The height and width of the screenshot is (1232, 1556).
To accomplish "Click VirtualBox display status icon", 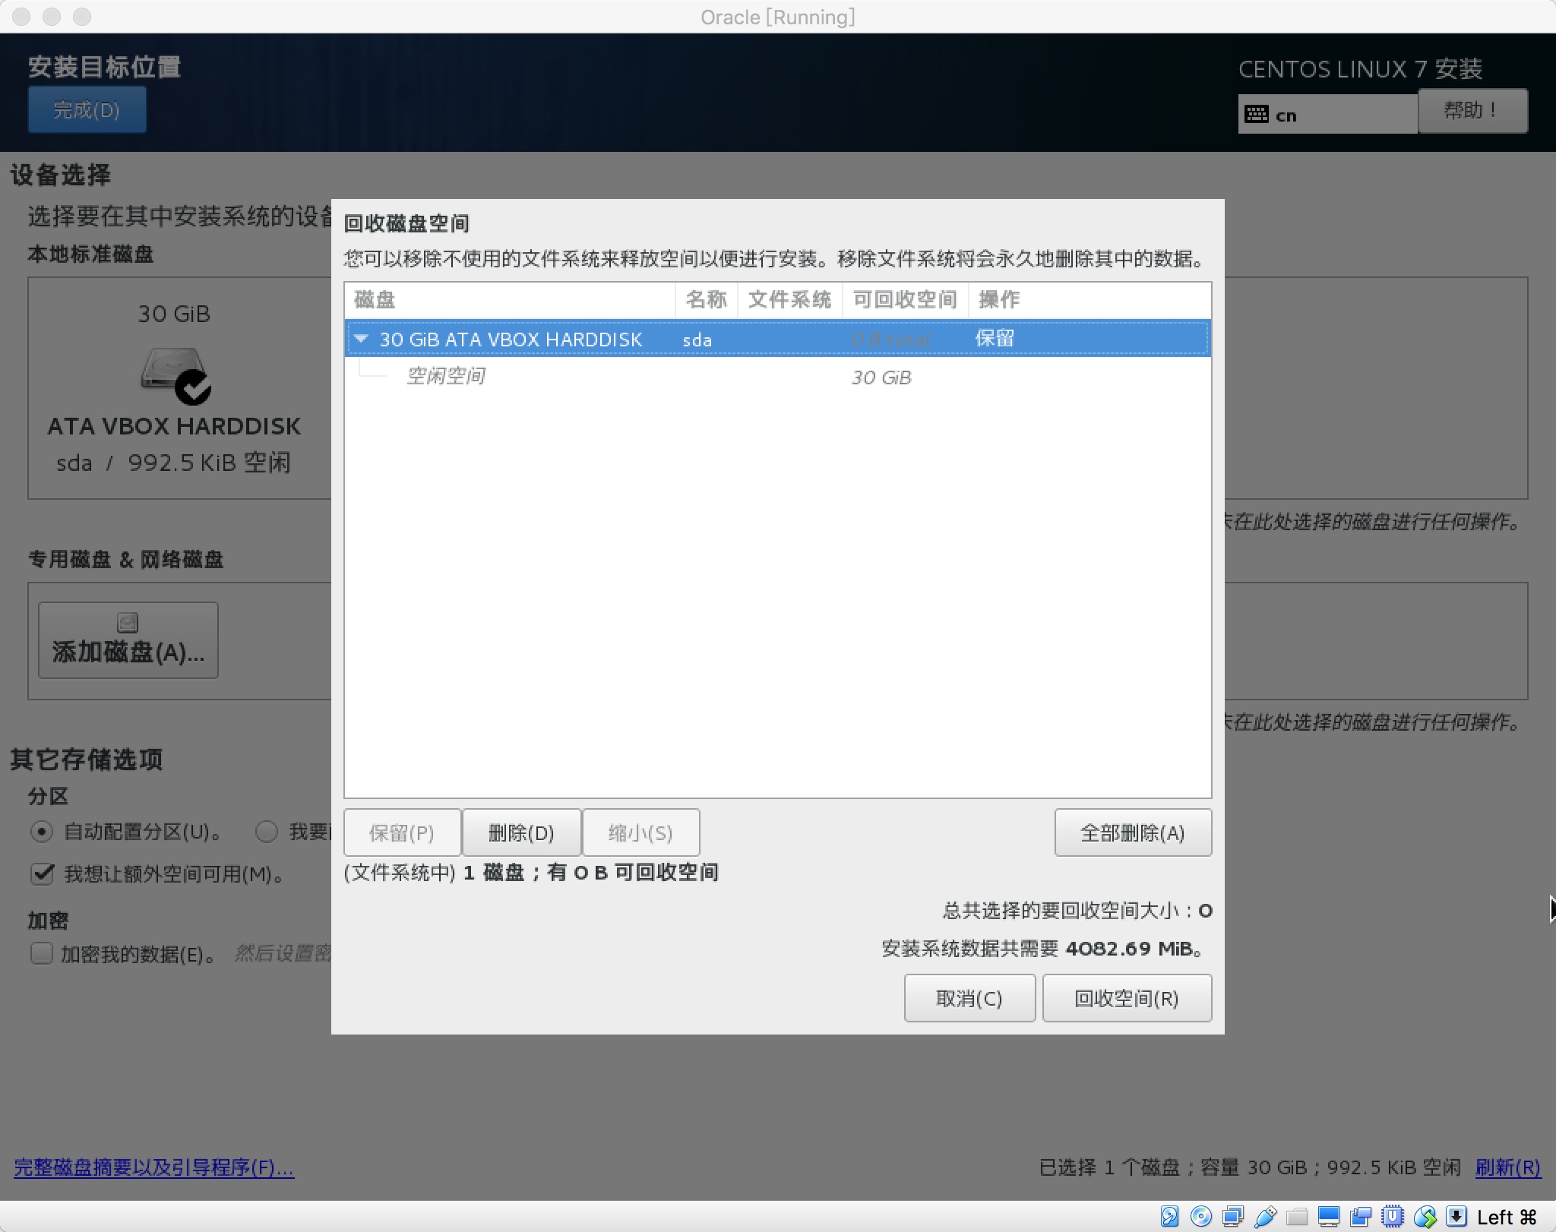I will coord(1329,1216).
